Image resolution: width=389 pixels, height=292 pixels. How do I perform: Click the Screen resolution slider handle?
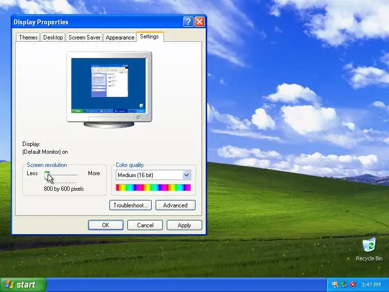click(47, 175)
